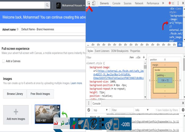Image resolution: width=185 pixels, height=132 pixels.
Task: Click the search magnifier icon
Action: pyautogui.click(x=47, y=5)
